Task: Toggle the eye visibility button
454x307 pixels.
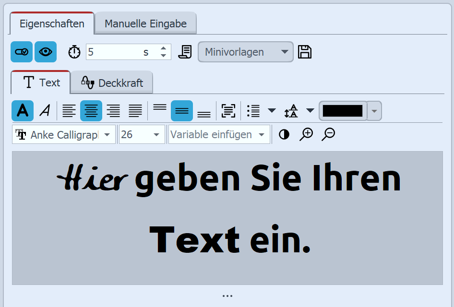Action: [46, 52]
